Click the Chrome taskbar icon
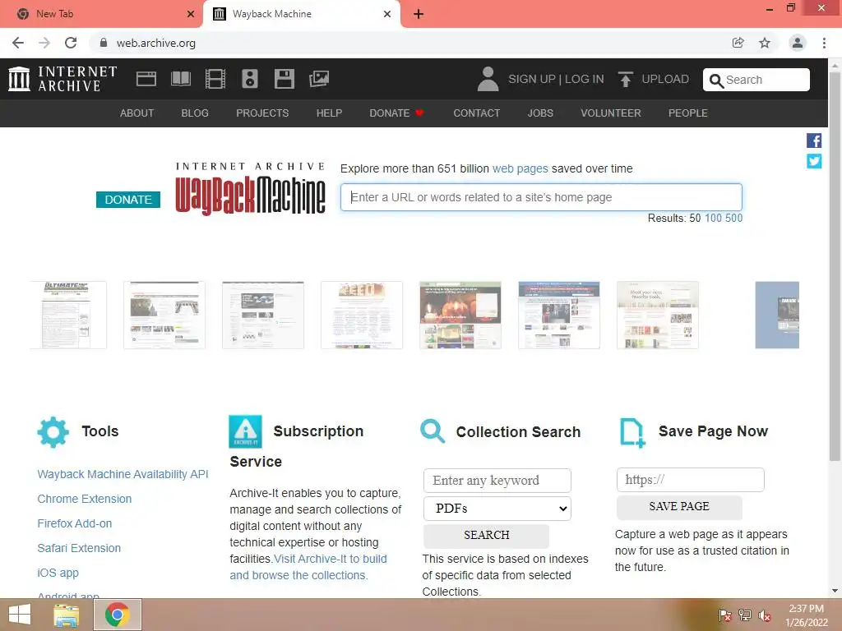 [118, 615]
